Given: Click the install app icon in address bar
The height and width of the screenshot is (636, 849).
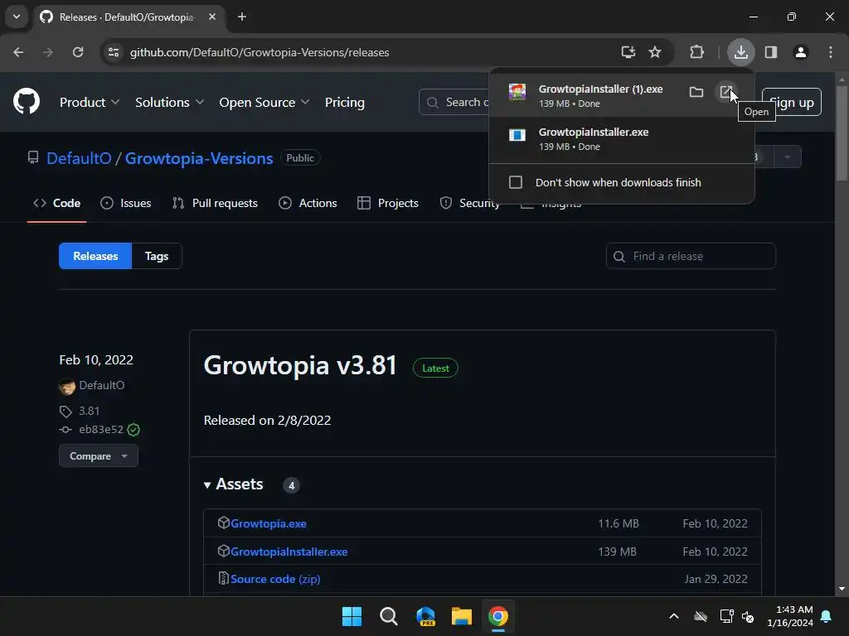Looking at the screenshot, I should coord(628,52).
